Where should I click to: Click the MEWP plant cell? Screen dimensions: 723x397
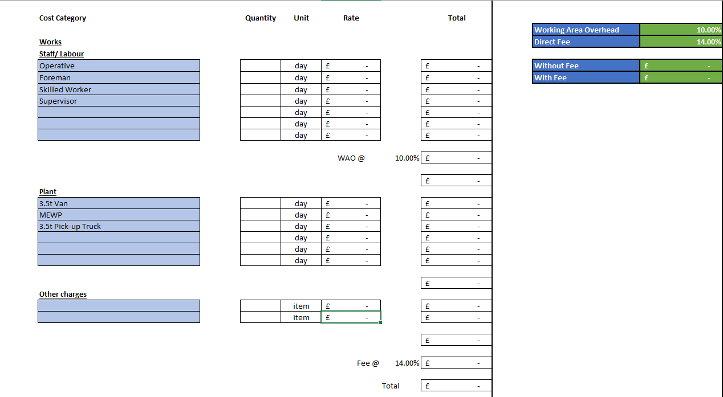coord(119,215)
